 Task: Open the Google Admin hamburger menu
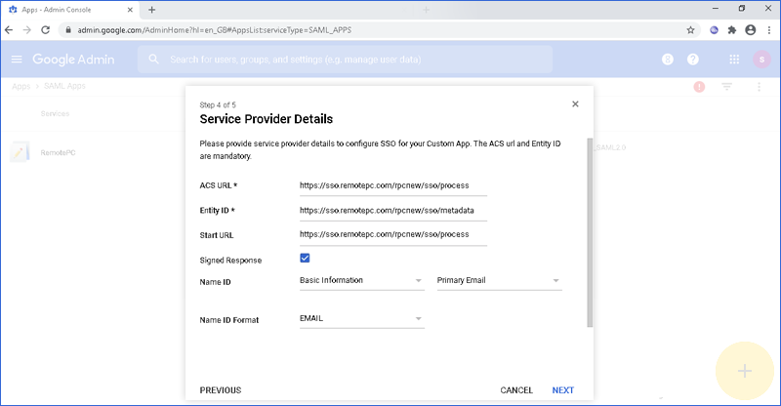(x=17, y=60)
